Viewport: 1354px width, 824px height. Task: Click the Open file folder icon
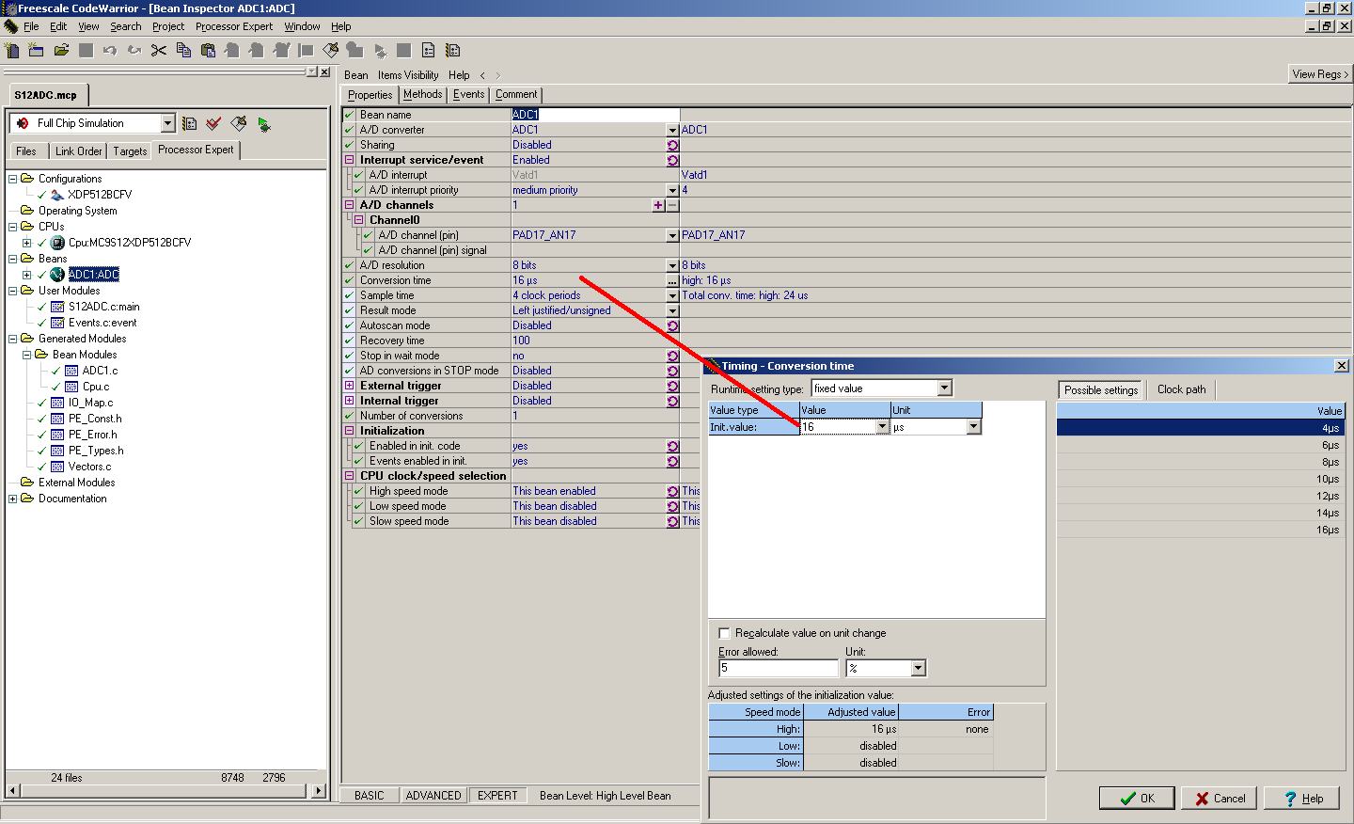click(x=61, y=50)
